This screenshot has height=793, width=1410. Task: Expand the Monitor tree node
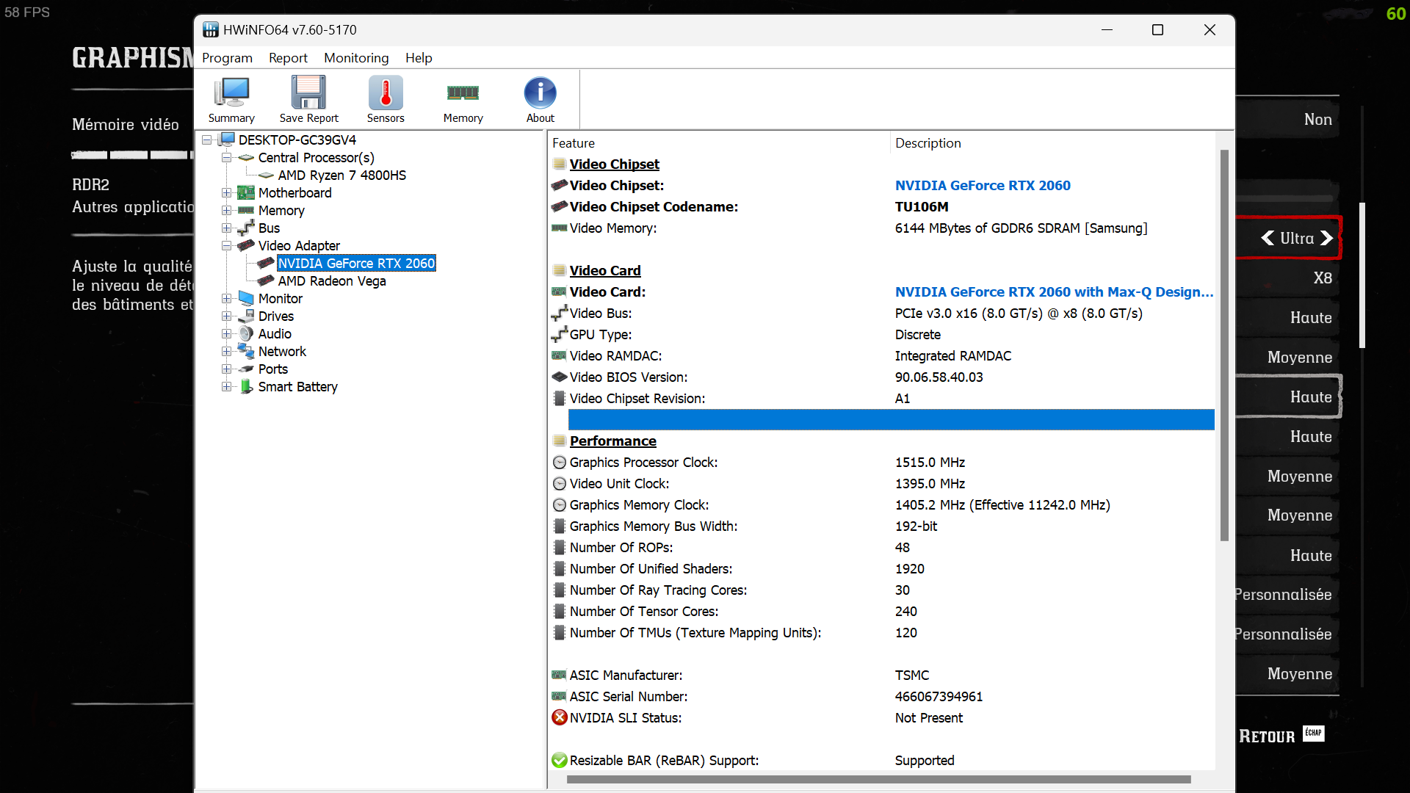(x=227, y=298)
